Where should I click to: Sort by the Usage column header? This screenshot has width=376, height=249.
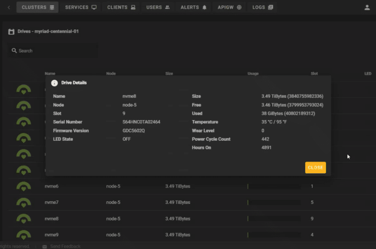pos(253,73)
